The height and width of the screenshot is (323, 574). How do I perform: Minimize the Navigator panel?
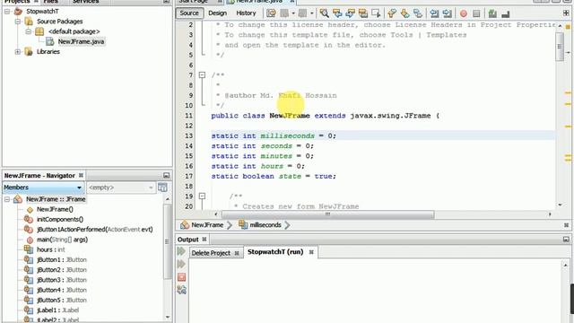[166, 176]
